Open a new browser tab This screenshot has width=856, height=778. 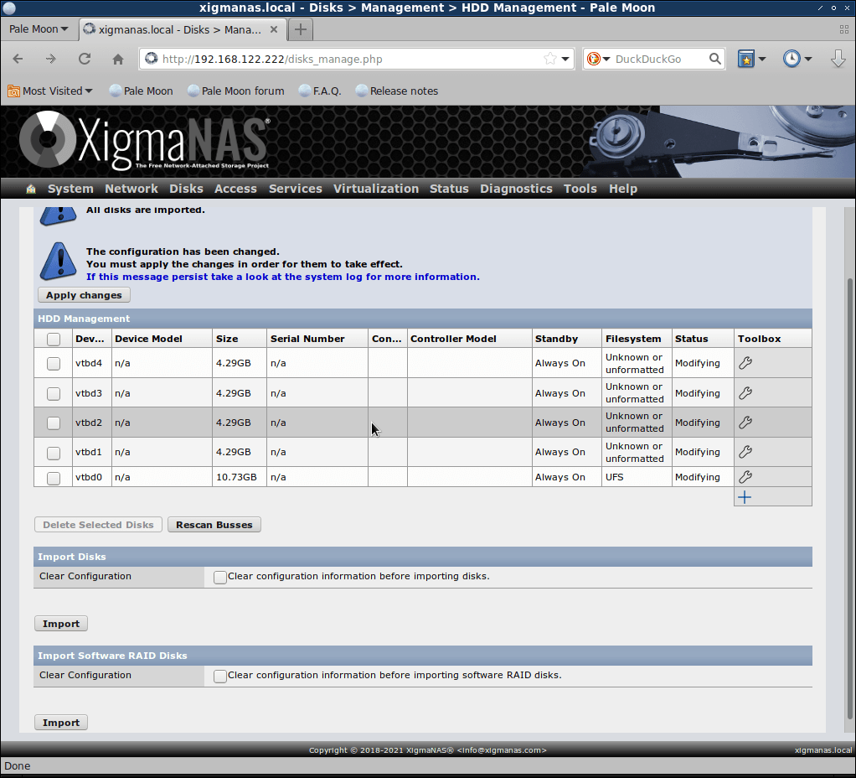pyautogui.click(x=300, y=29)
